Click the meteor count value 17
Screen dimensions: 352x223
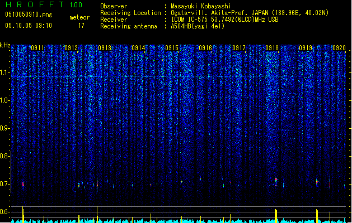click(x=81, y=26)
